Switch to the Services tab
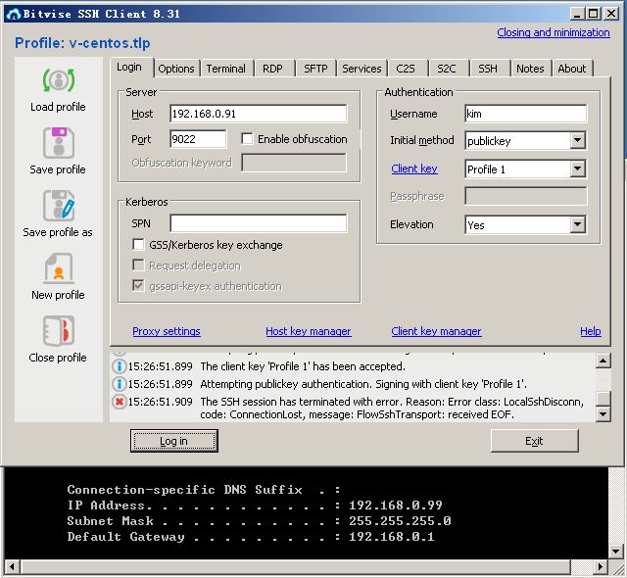 362,69
